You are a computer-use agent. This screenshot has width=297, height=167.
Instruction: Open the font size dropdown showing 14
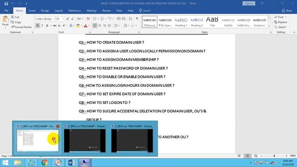[x=64, y=19]
